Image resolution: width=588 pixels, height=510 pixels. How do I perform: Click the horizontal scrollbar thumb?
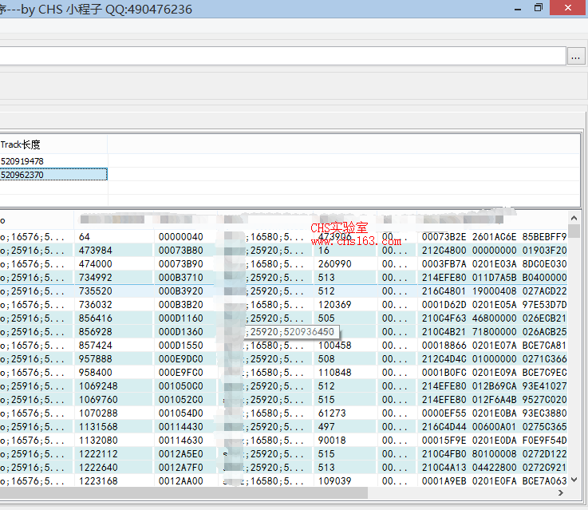point(184,492)
